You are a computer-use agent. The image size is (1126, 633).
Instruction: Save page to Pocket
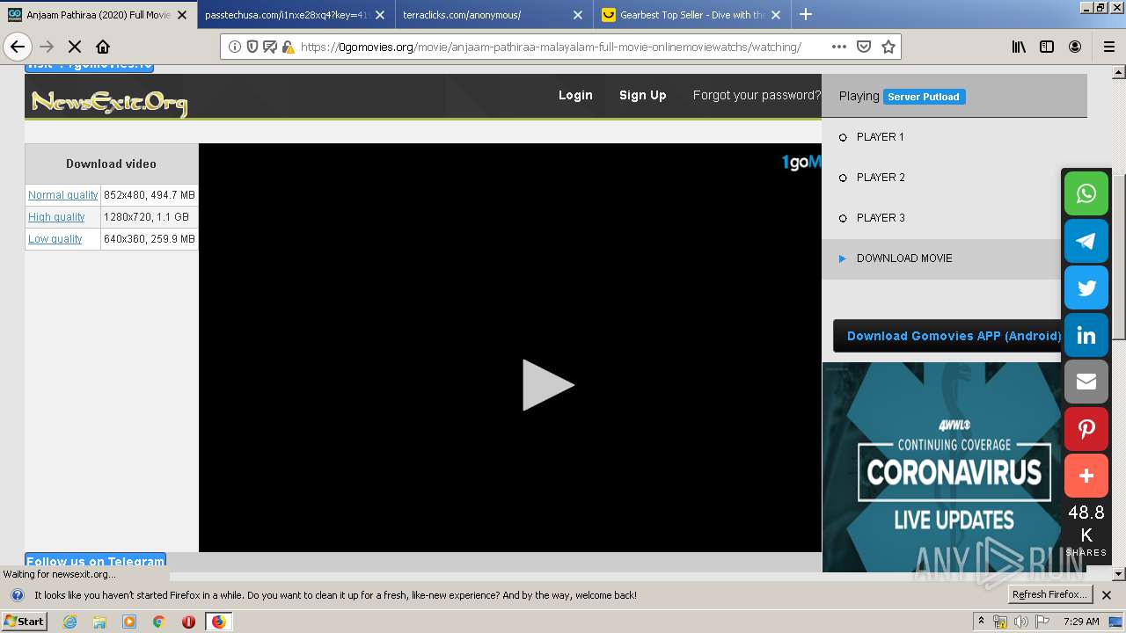[864, 47]
